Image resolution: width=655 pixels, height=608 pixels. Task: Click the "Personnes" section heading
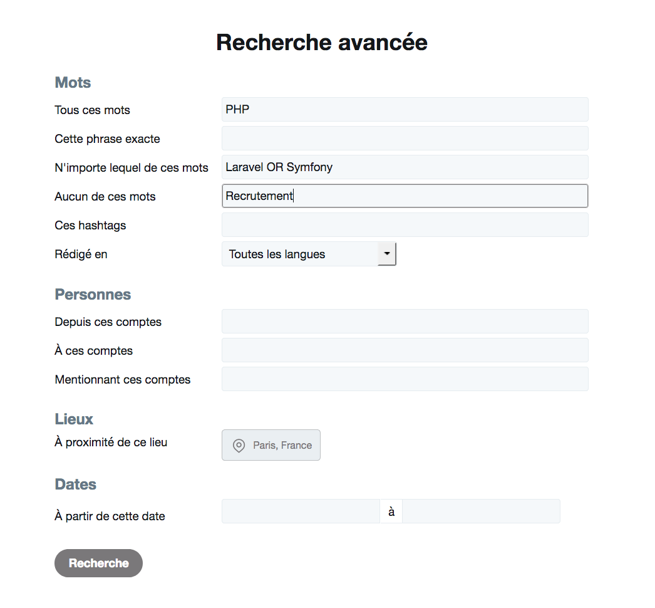click(93, 295)
